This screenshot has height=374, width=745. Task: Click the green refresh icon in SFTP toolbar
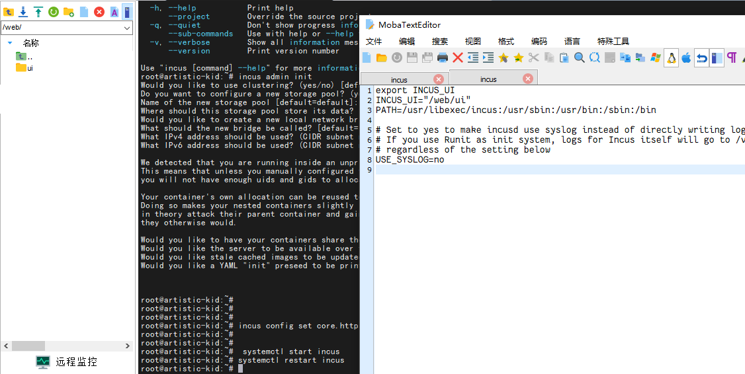[x=54, y=12]
